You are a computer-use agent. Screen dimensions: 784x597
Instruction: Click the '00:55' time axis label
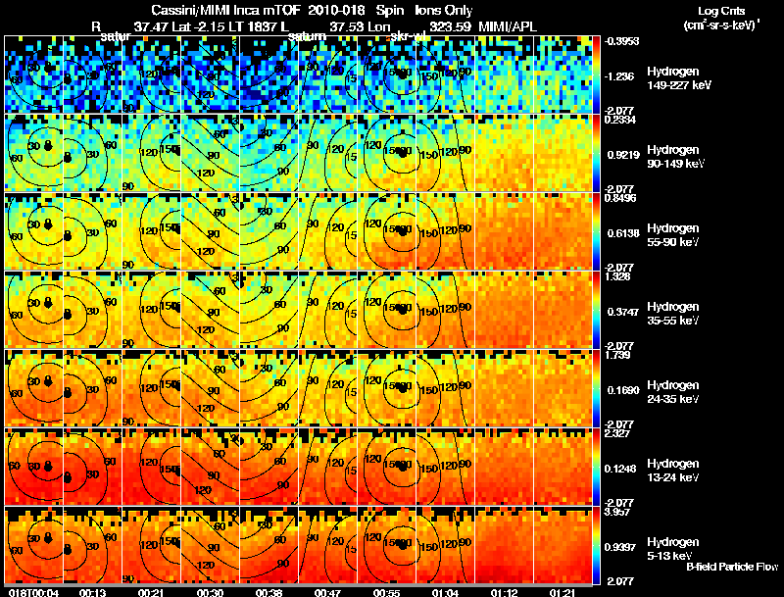387,593
